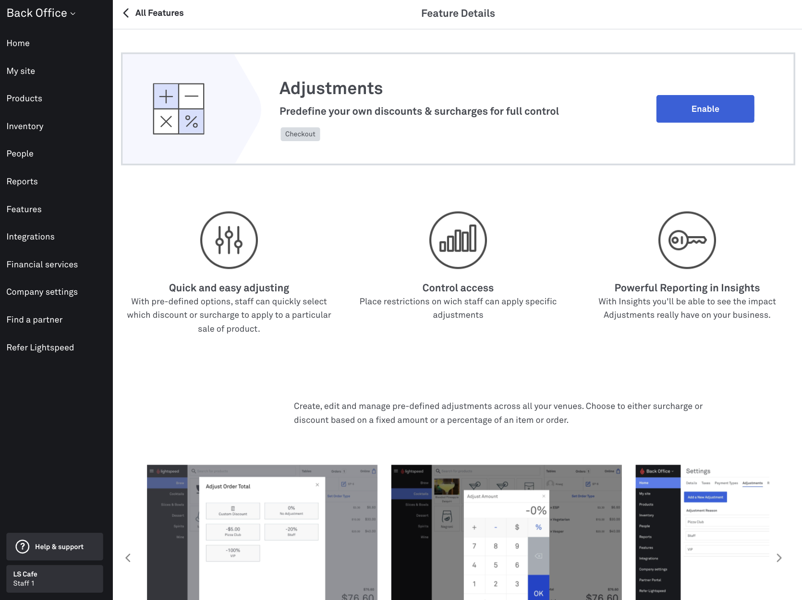Open Refer Lightspeed link
802x600 pixels.
[40, 348]
